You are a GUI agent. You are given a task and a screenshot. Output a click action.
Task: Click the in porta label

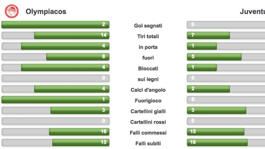(148, 47)
